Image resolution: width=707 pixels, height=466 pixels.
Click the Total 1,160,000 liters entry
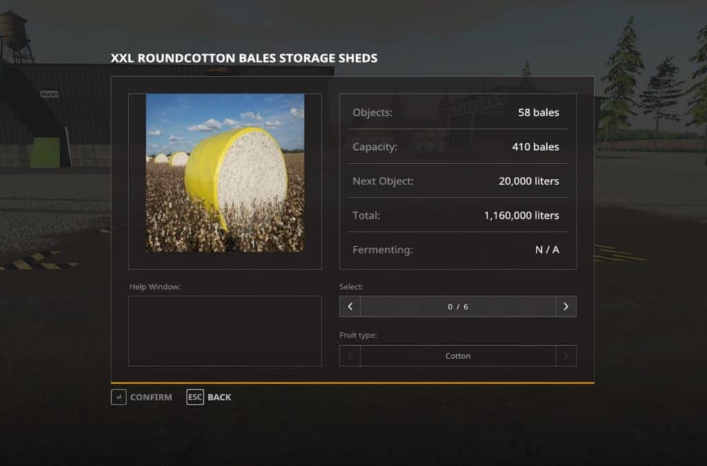tap(457, 215)
